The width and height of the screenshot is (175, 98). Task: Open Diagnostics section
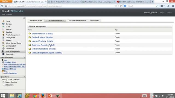tap(10, 54)
